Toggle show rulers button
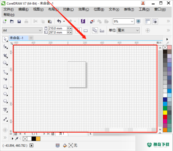 (148, 21)
